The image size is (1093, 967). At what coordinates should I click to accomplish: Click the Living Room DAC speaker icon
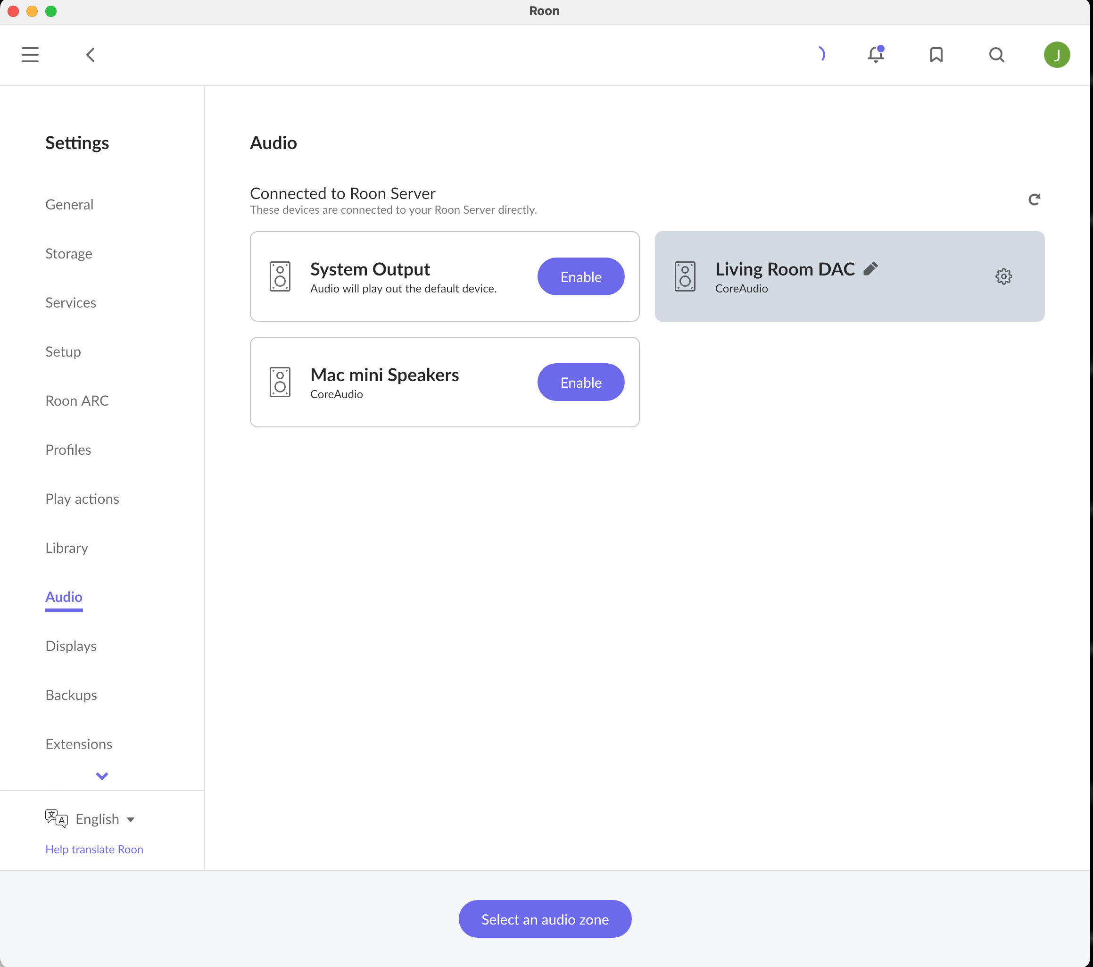(x=685, y=276)
